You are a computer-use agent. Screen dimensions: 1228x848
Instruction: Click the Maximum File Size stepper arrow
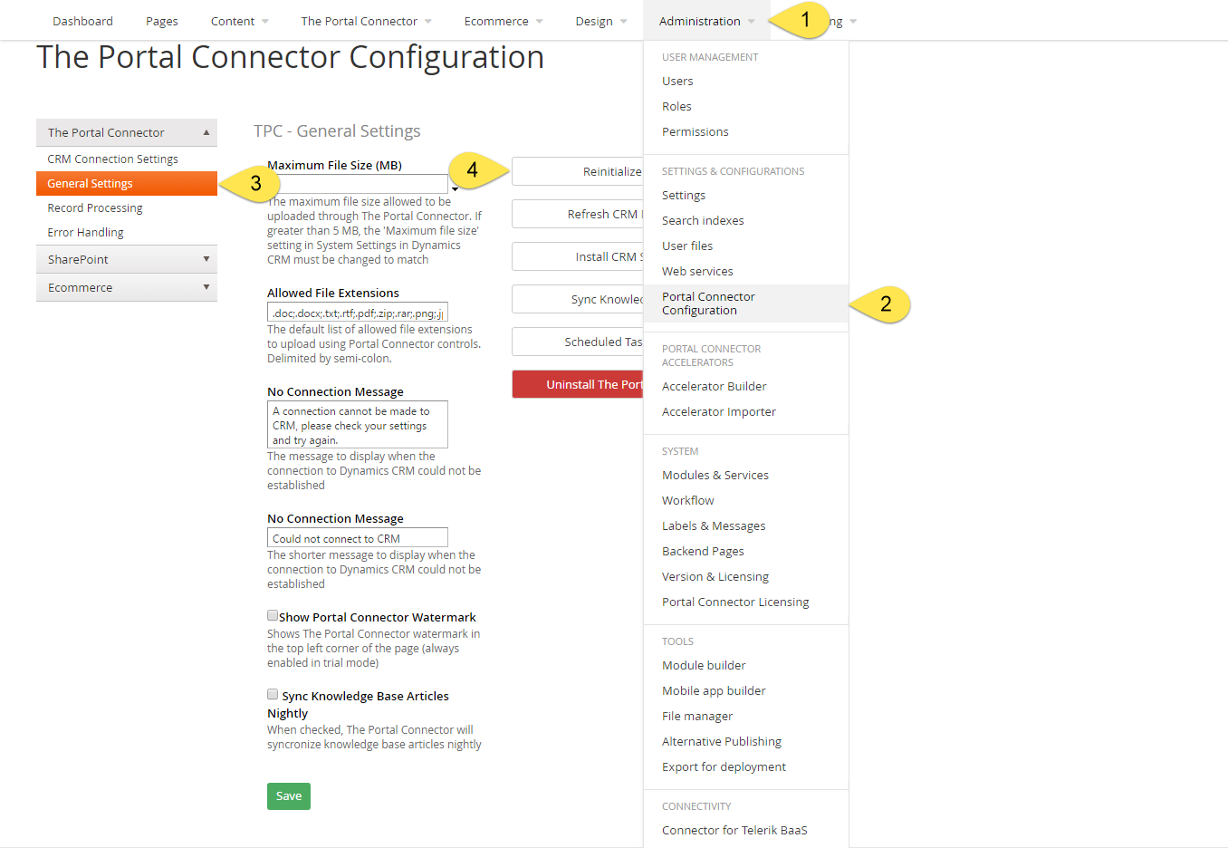click(455, 188)
